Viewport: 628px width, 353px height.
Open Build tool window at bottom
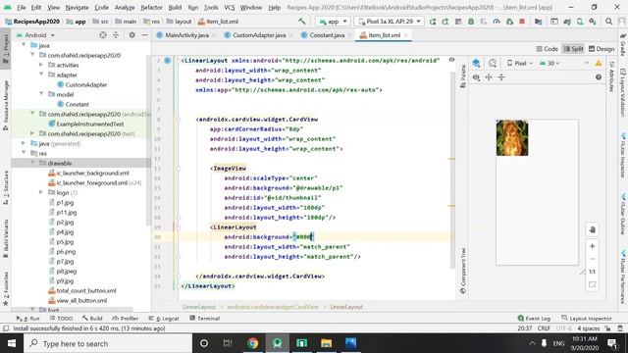(92, 318)
